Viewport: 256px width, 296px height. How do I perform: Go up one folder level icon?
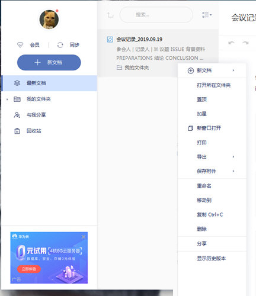coord(110,15)
